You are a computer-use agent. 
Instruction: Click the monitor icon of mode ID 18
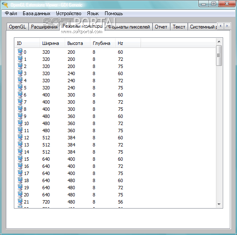pos(20,180)
